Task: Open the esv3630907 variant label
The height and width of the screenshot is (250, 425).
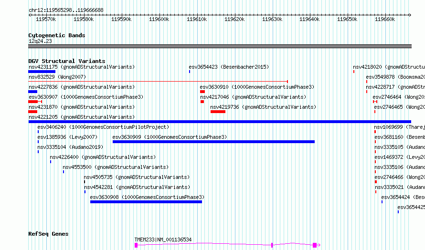Action: click(86, 97)
